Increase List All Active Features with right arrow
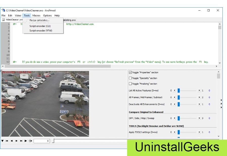The height and width of the screenshot is (156, 227). (x=199, y=90)
